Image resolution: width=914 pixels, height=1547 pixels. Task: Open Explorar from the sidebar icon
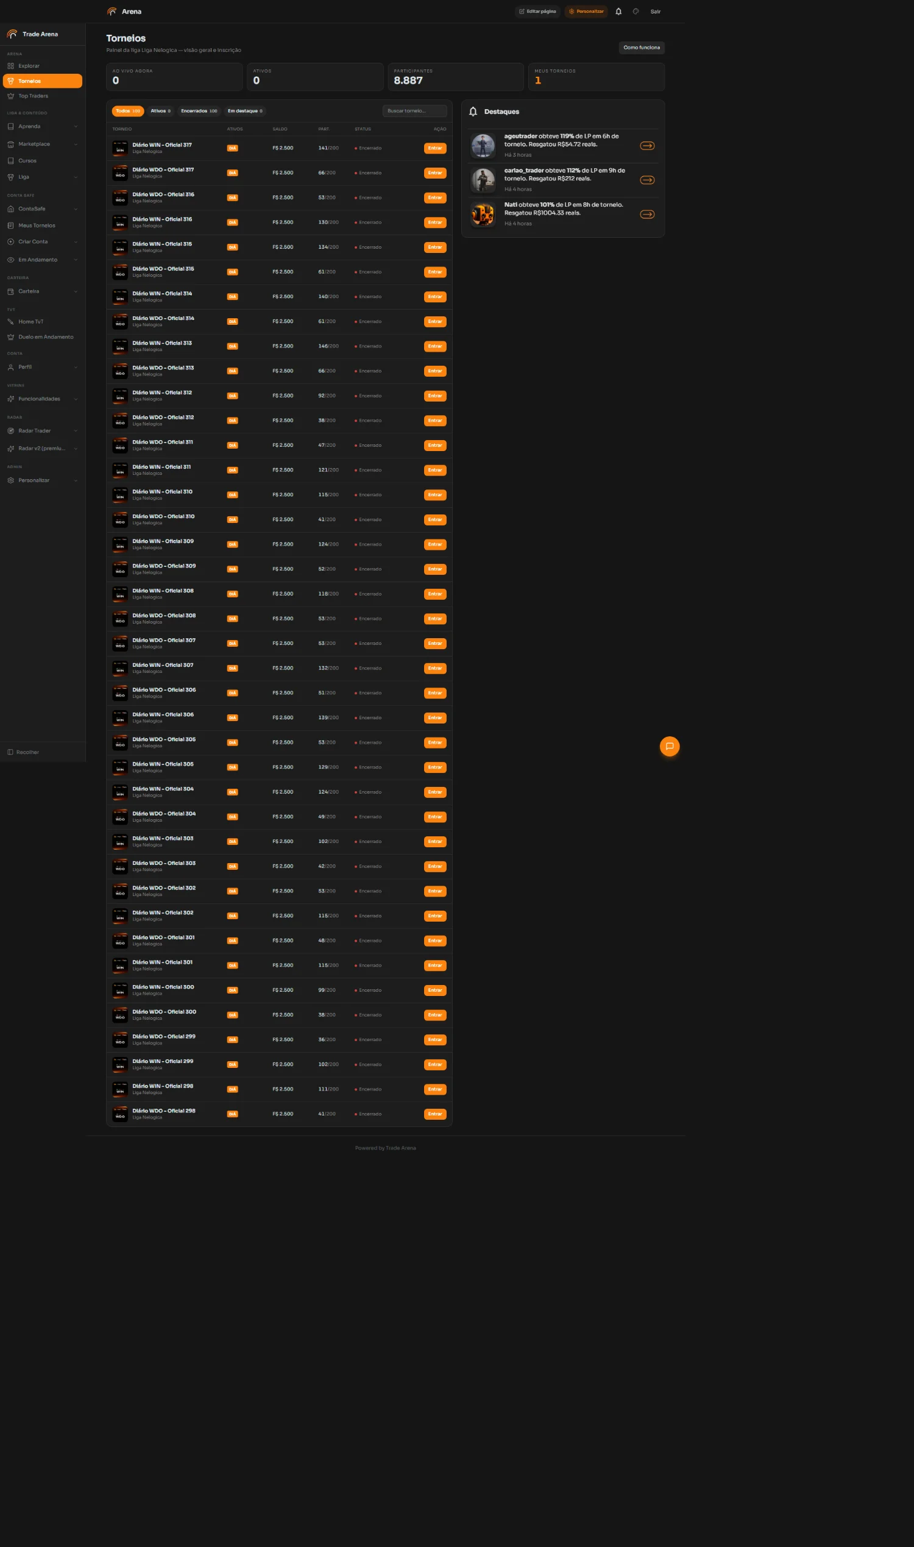[10, 66]
